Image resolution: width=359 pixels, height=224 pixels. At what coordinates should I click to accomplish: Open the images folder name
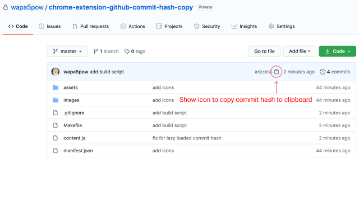click(71, 100)
